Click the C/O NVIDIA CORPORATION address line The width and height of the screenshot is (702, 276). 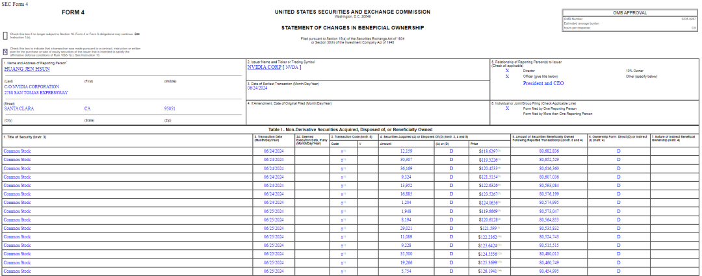click(x=32, y=87)
